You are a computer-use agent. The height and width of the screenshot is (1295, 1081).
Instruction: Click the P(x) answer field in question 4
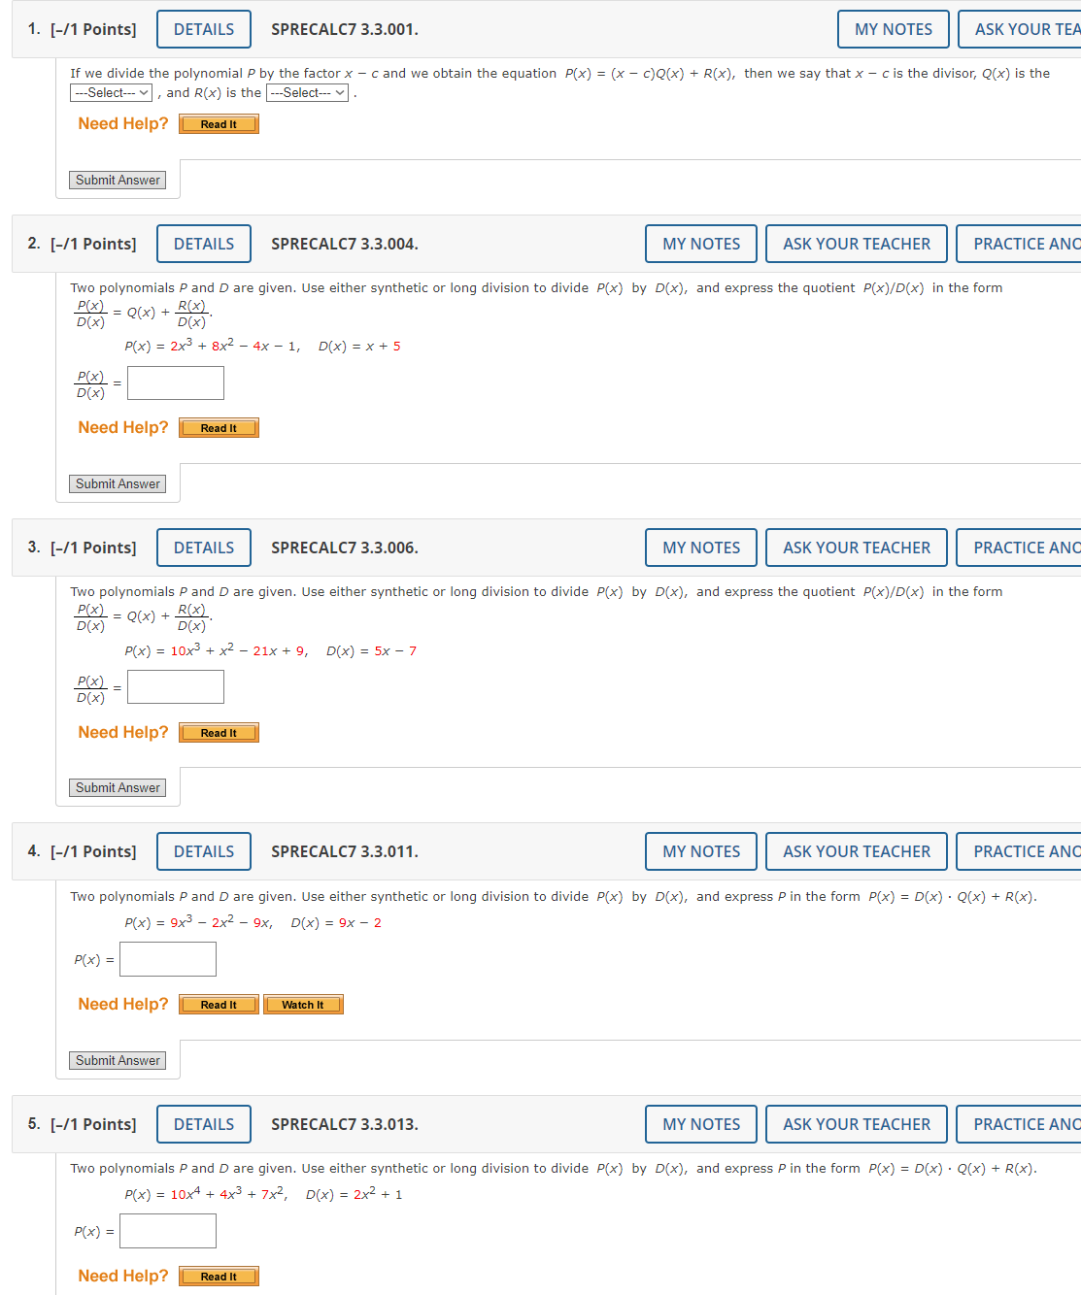167,958
